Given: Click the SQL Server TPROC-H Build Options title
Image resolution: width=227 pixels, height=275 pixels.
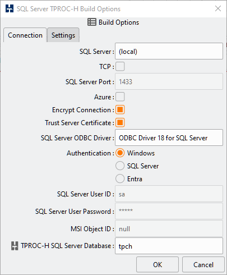Looking at the screenshot, I should pyautogui.click(x=68, y=9).
